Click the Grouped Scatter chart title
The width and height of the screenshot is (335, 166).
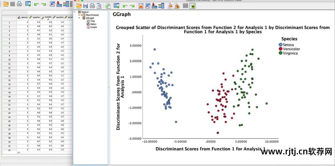click(x=223, y=30)
